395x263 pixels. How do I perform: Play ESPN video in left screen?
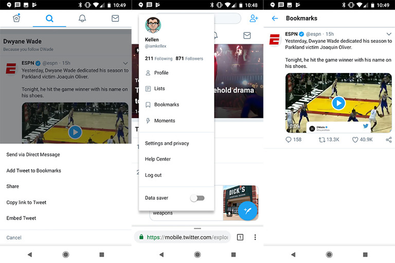[75, 132]
